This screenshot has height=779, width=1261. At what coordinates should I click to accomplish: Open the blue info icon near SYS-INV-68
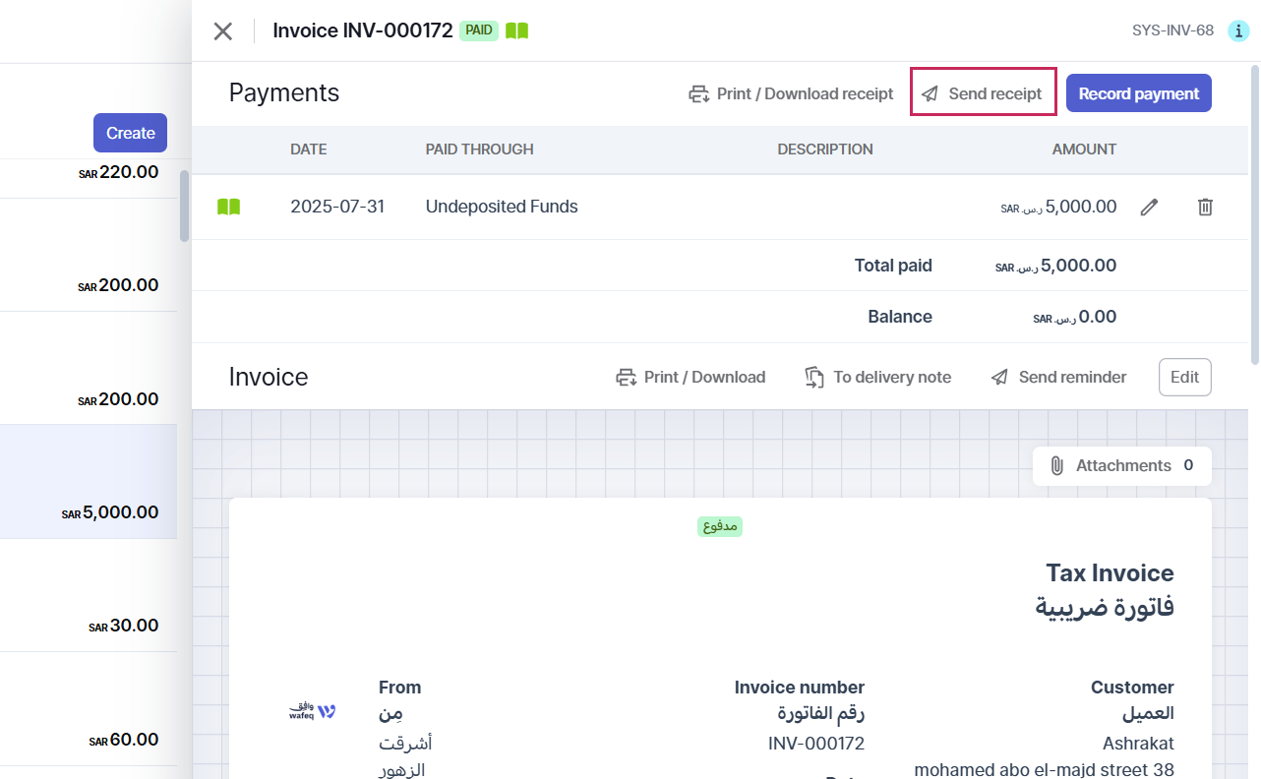(x=1238, y=30)
